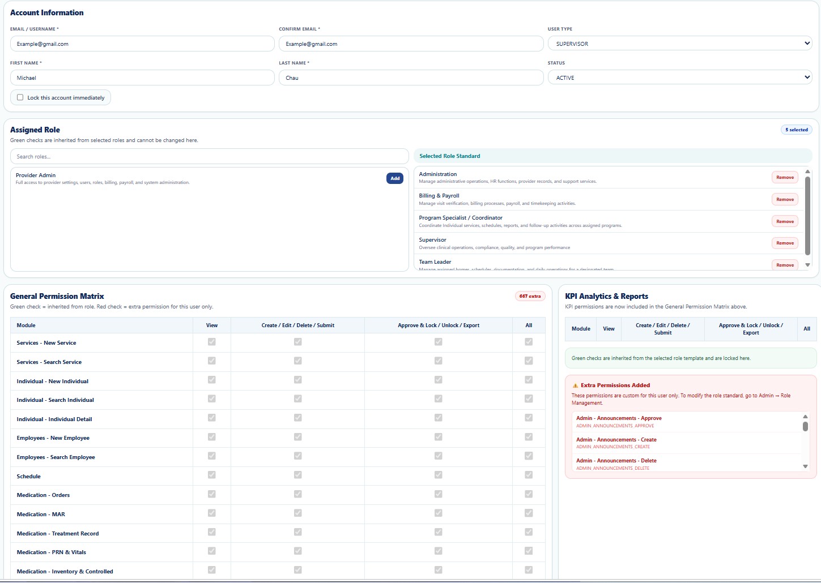The image size is (821, 583).
Task: Click the extra permissions list scroll down arrow
Action: point(805,466)
